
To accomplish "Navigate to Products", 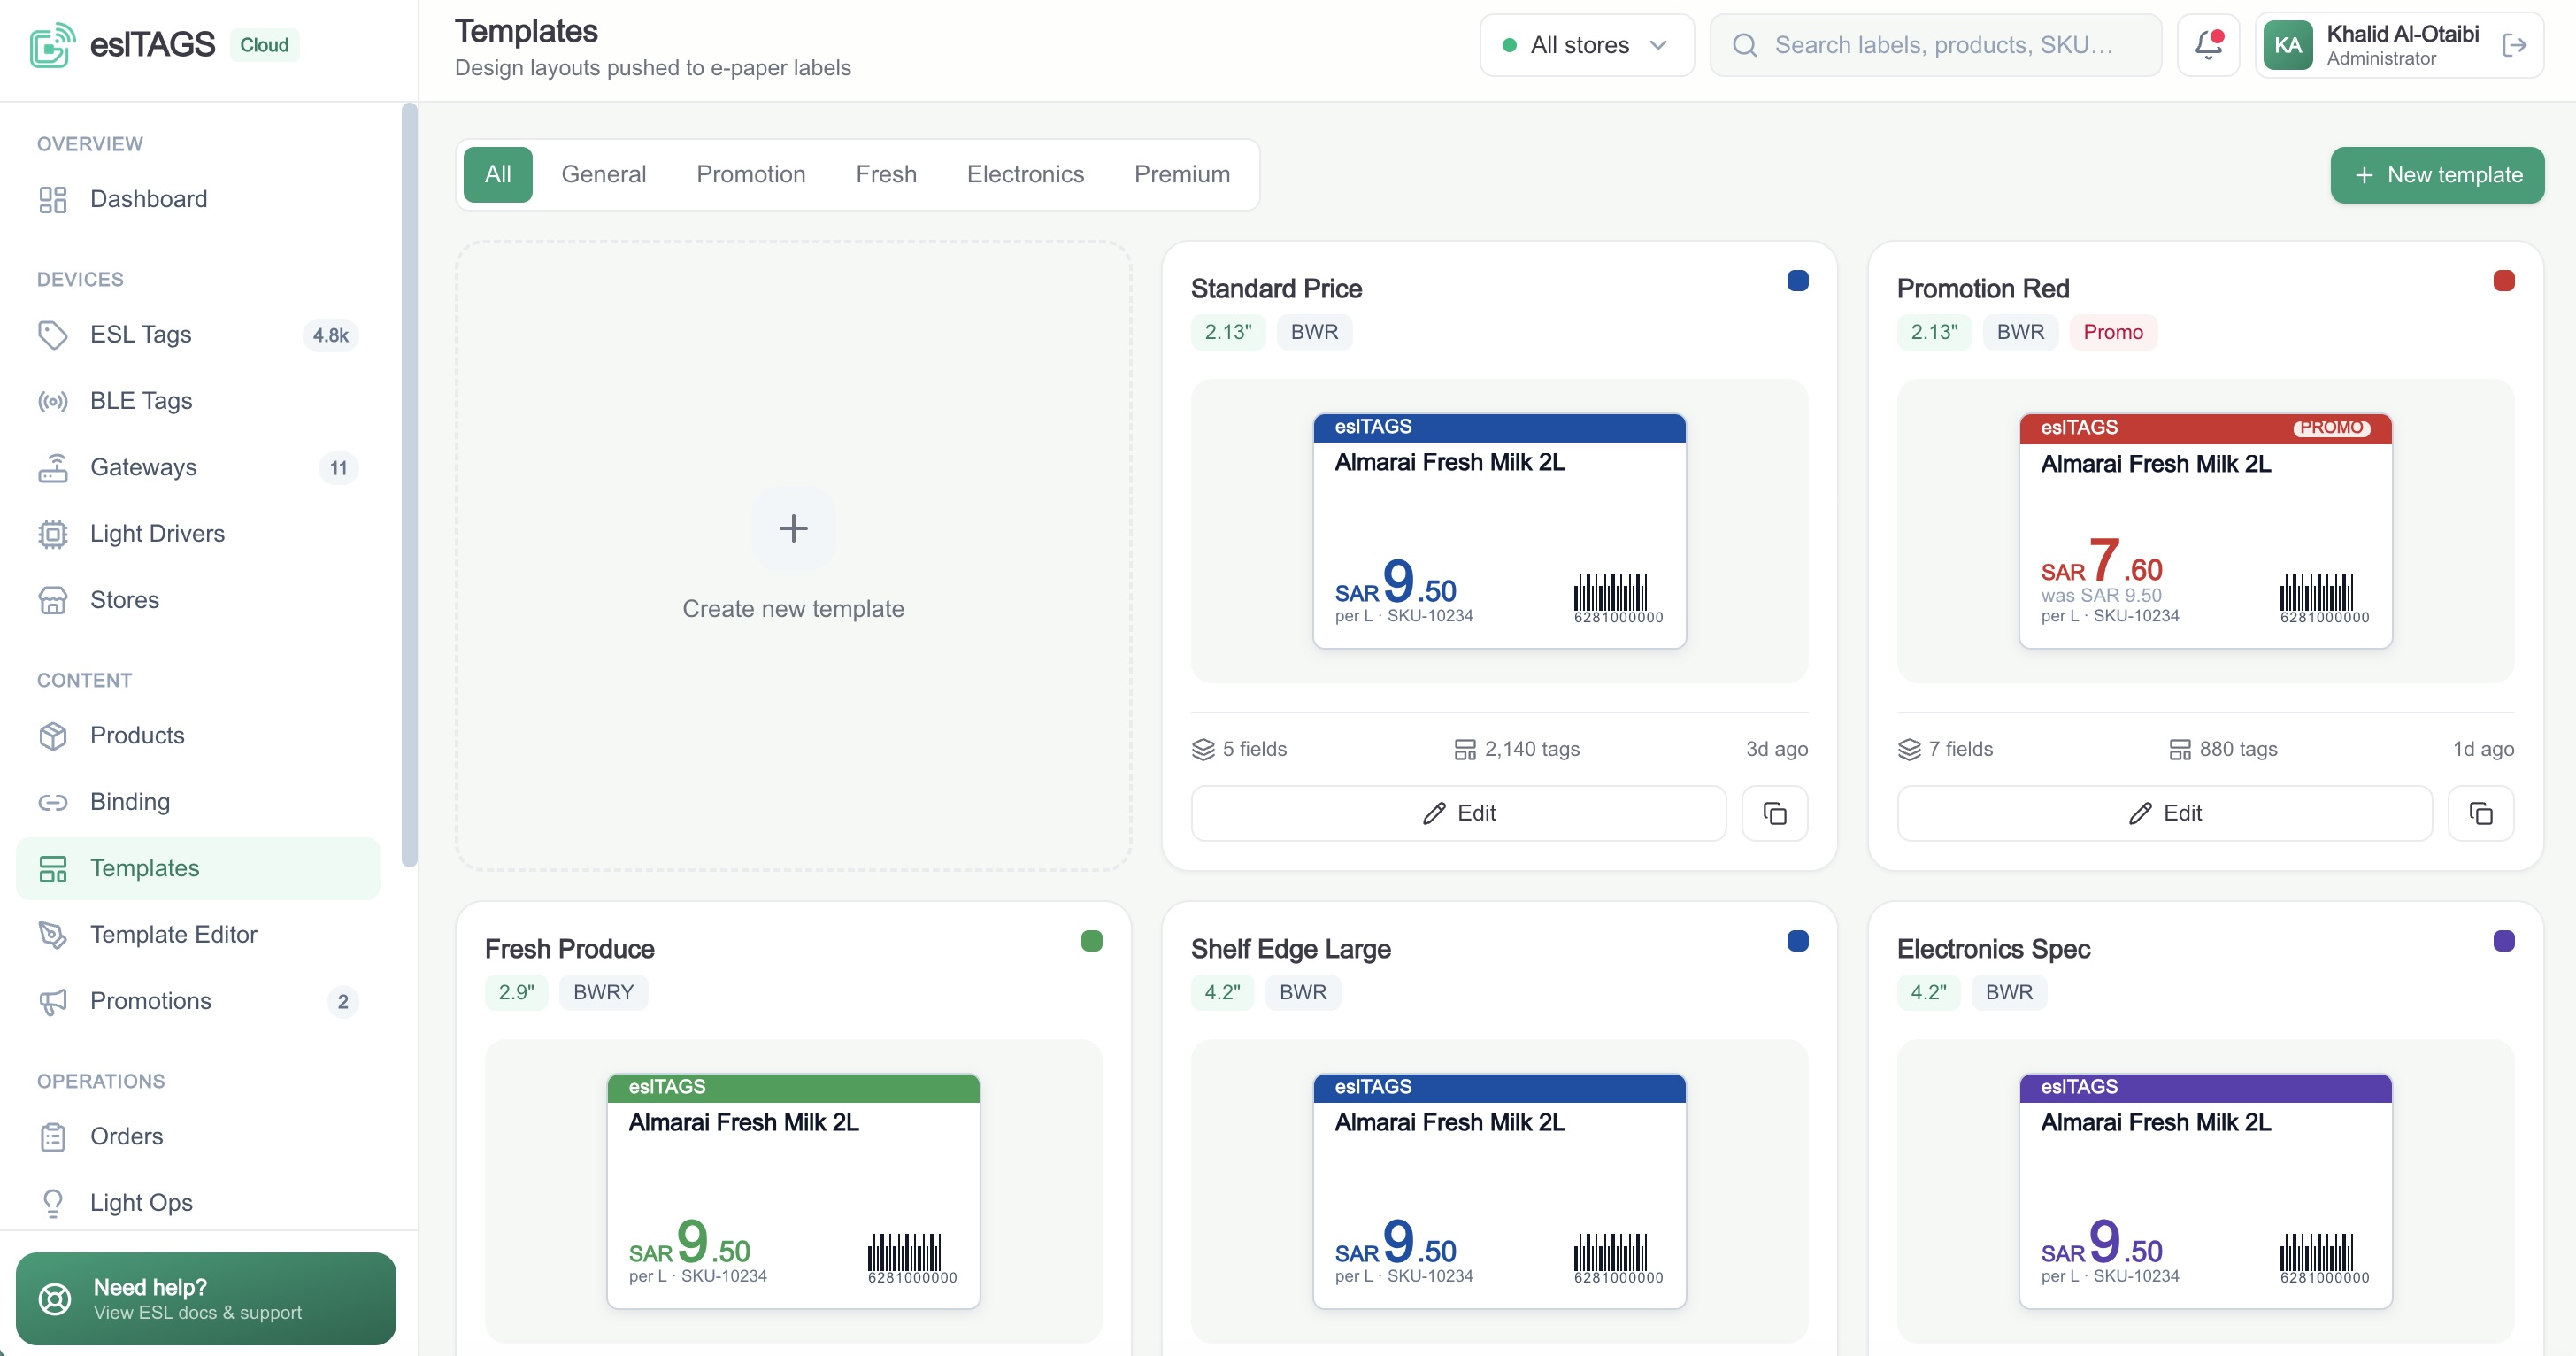I will [x=198, y=735].
